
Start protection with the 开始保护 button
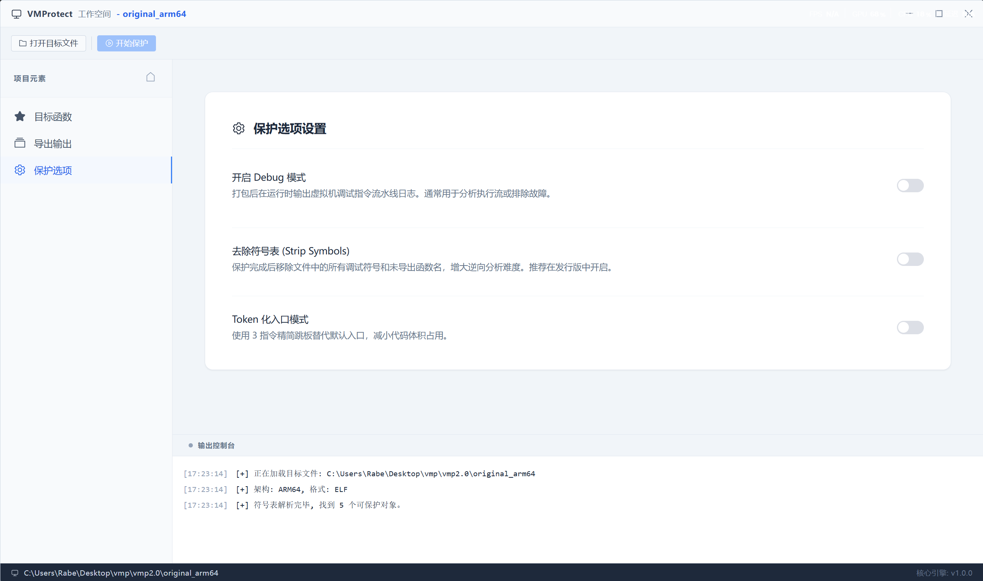pyautogui.click(x=126, y=43)
